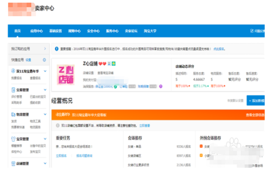Open the 卖家论坛 navigation tab

click(131, 31)
